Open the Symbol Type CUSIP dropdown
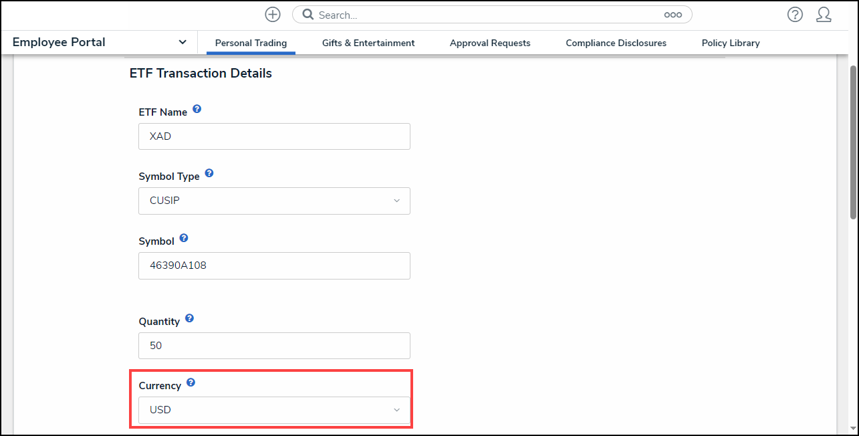 (x=274, y=201)
